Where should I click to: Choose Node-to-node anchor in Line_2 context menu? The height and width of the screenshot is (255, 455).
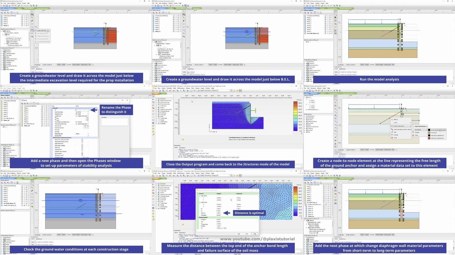click(401, 126)
